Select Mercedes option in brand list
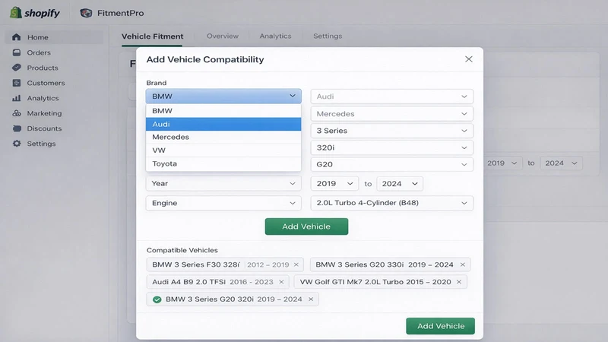Screen dimensions: 608x342 (x=223, y=137)
